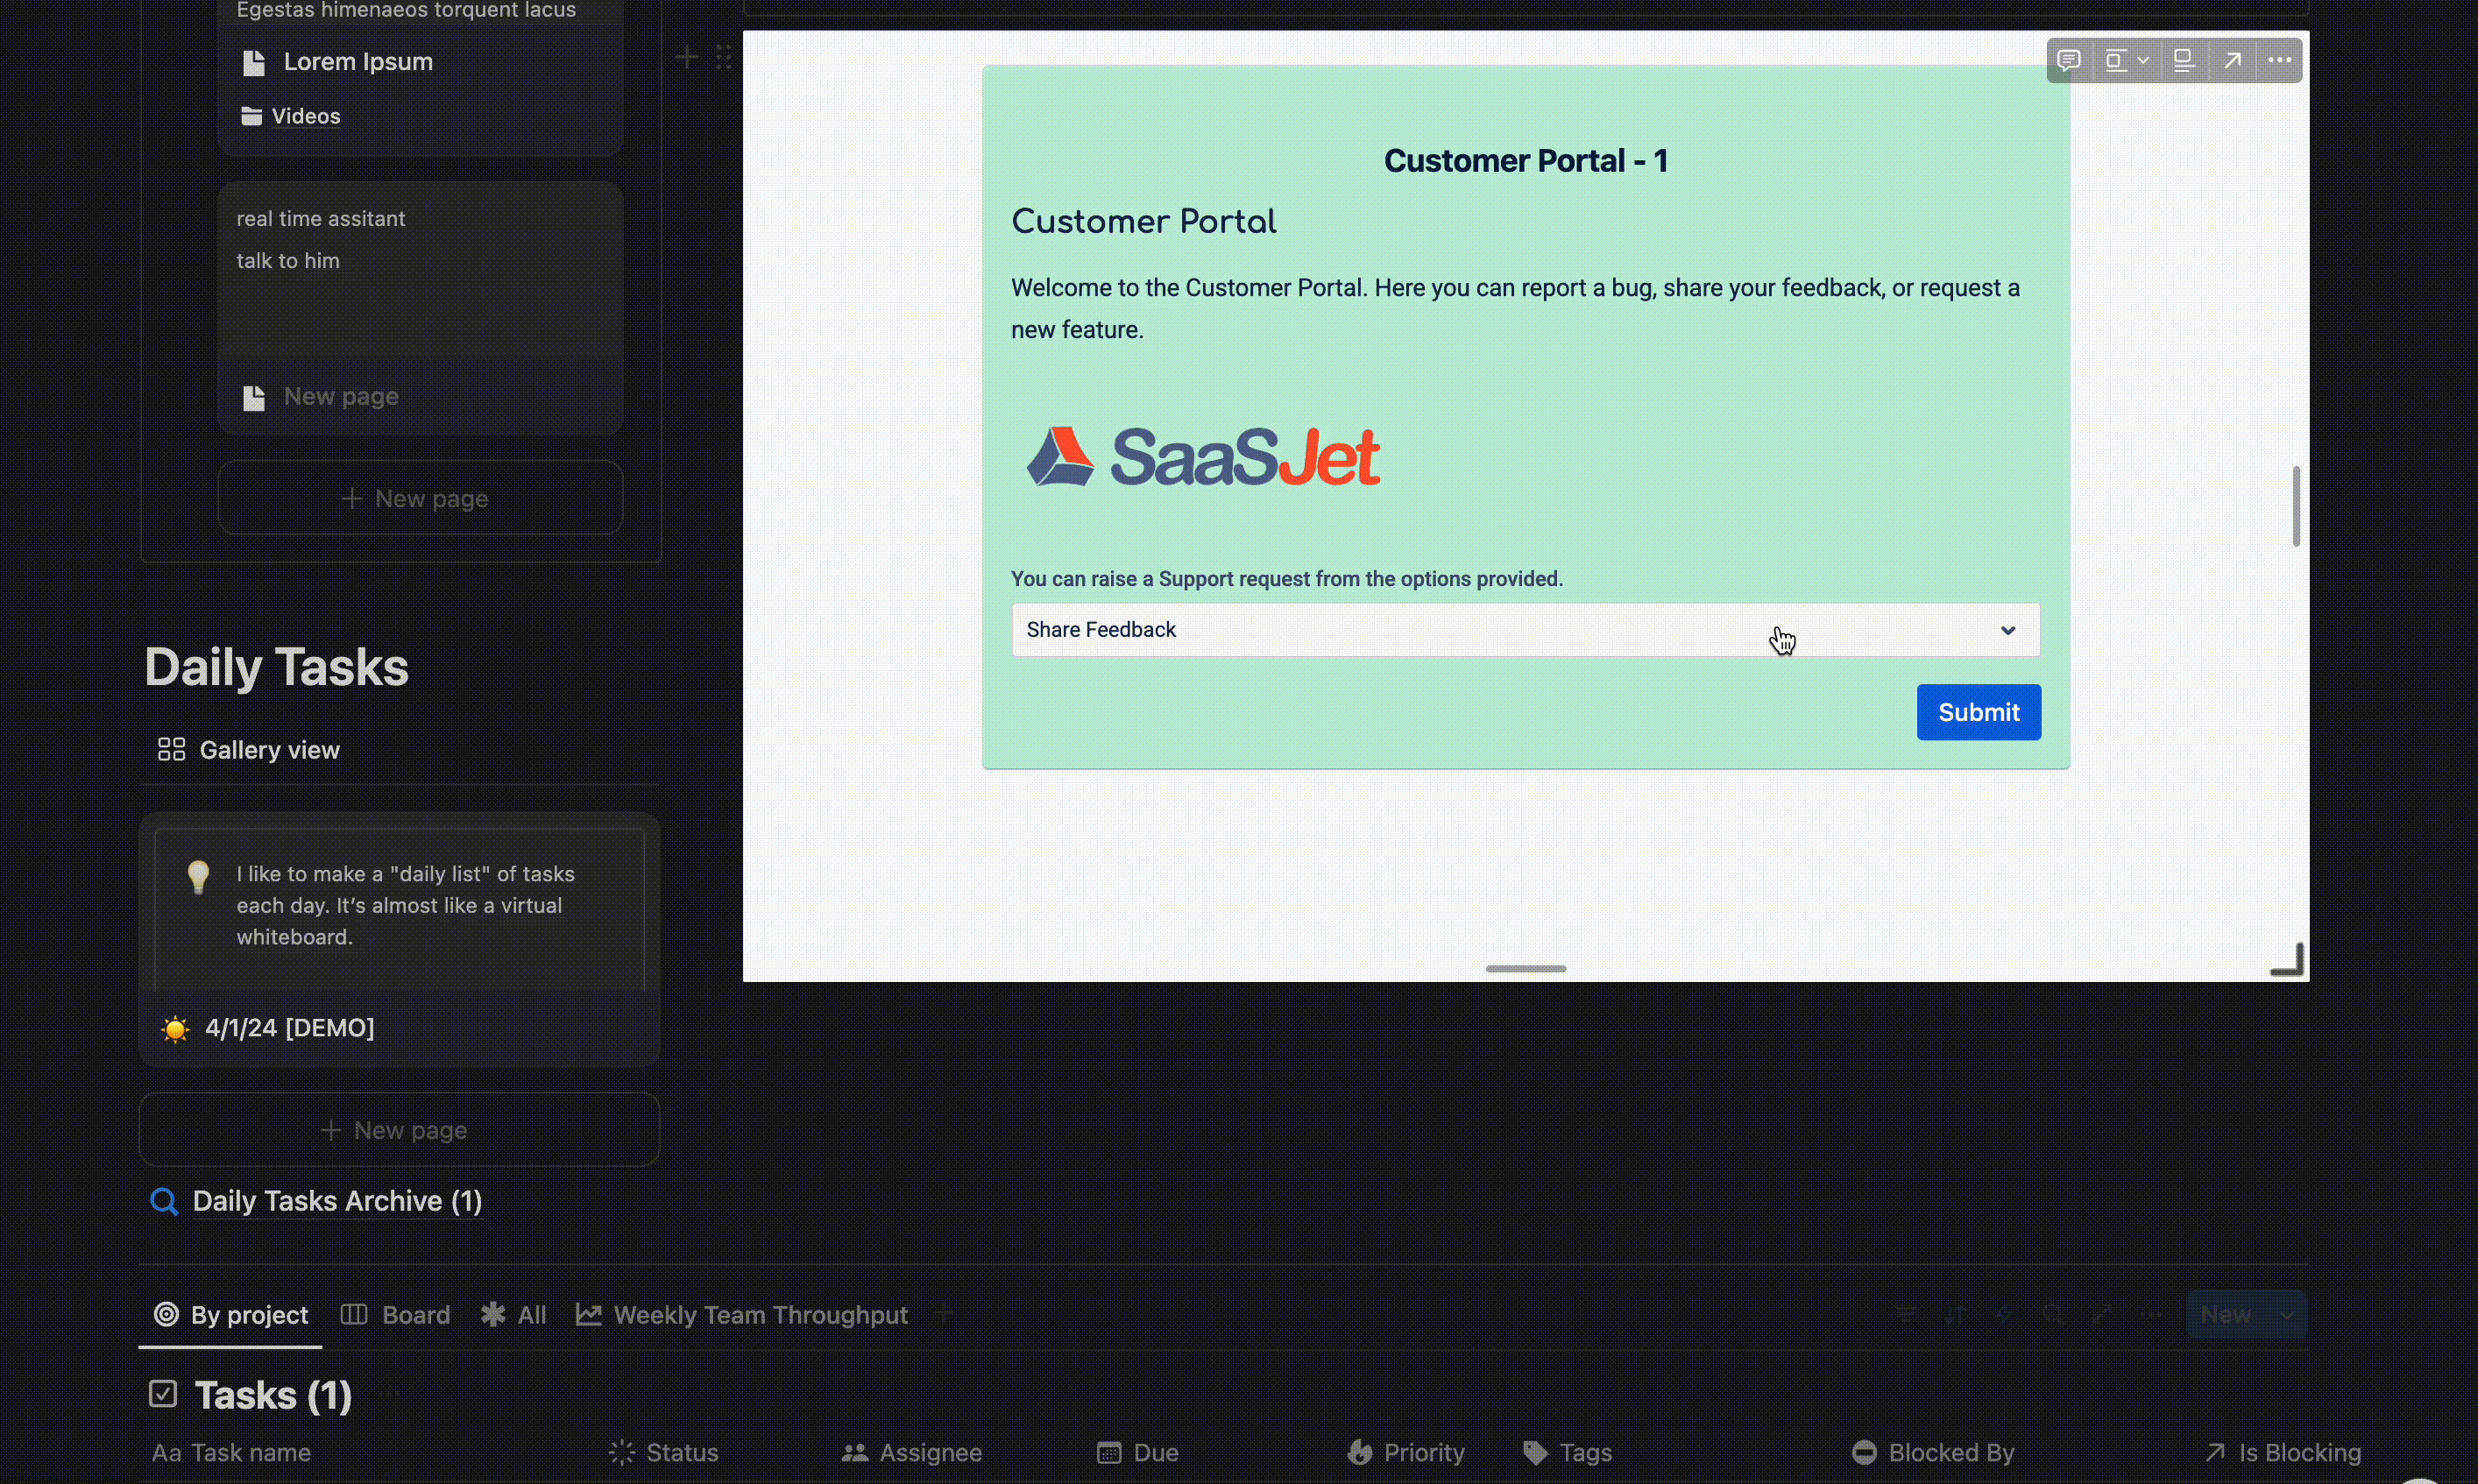This screenshot has width=2478, height=1484.
Task: Expand the New button dropdown arrow
Action: pos(2287,1315)
